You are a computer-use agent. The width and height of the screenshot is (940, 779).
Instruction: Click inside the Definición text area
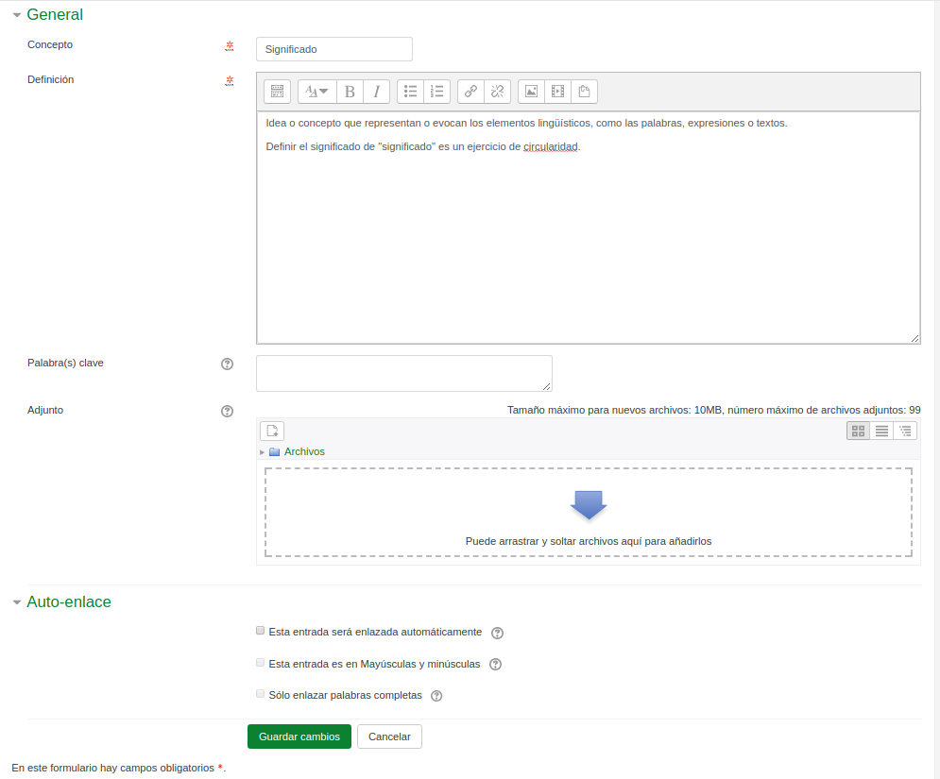click(x=589, y=228)
